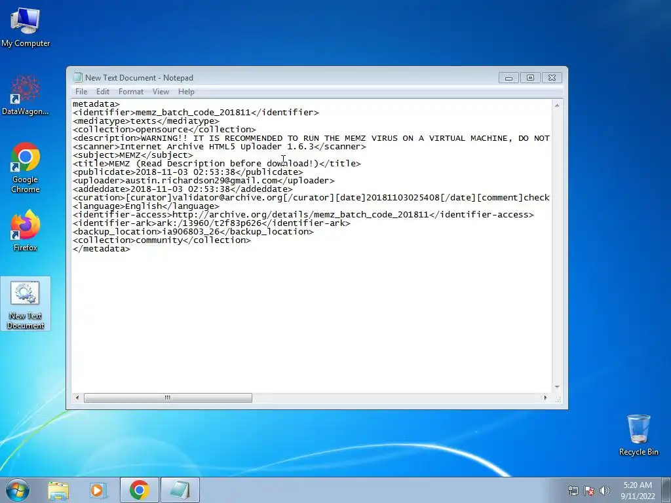Open the Edit menu in Notepad
671x503 pixels.
point(103,92)
